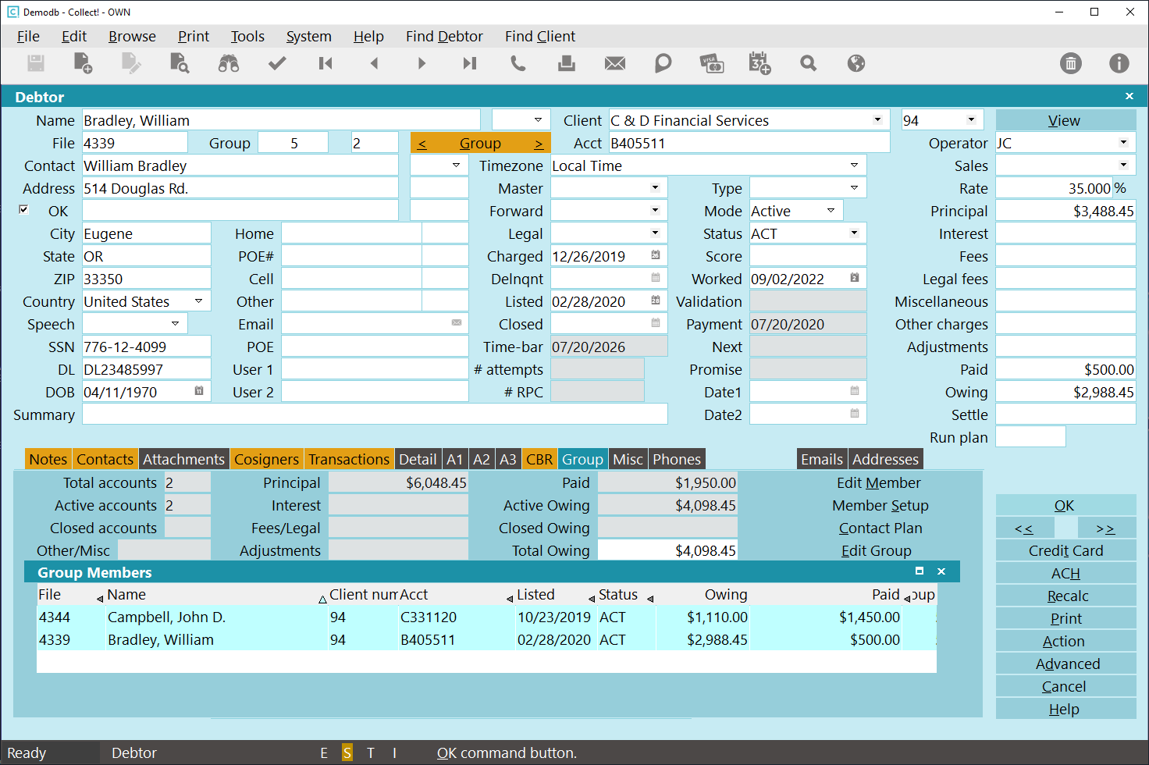Expand the Legal dropdown
Viewport: 1149px width, 765px height.
(x=656, y=233)
